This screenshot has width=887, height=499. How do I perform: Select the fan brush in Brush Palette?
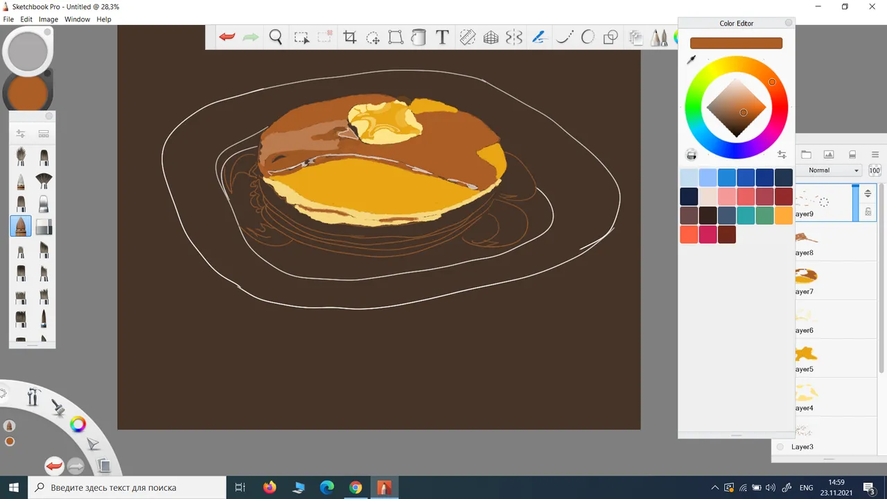point(44,181)
